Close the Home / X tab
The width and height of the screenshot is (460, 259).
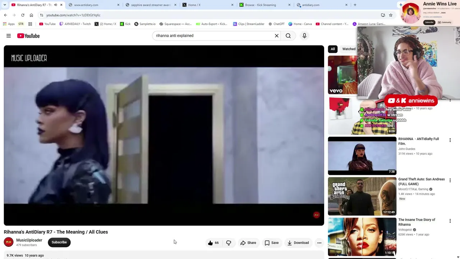tap(232, 5)
